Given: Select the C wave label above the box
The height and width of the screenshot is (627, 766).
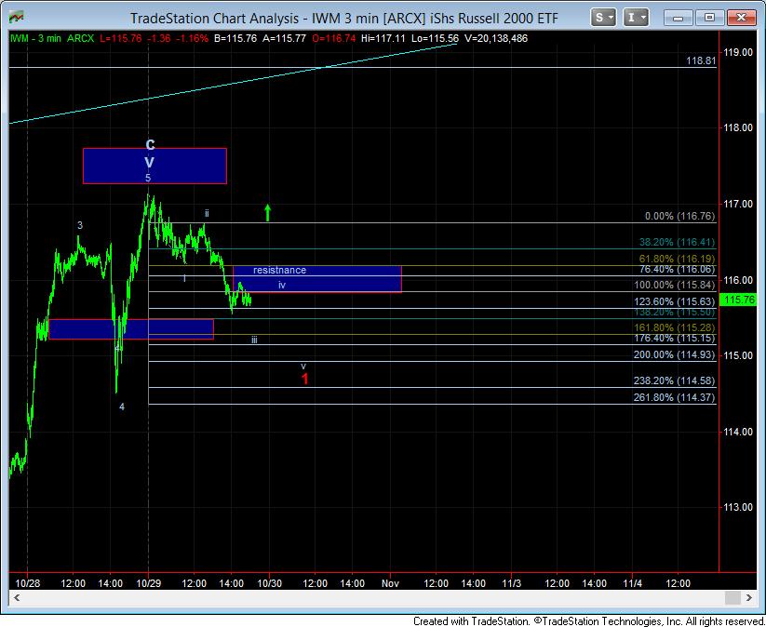Looking at the screenshot, I should point(150,144).
